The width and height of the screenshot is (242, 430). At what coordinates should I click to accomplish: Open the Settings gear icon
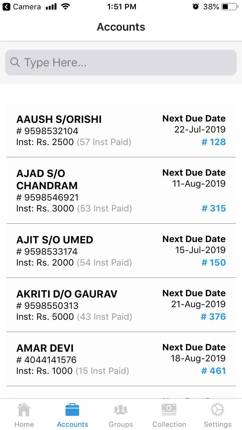(217, 410)
